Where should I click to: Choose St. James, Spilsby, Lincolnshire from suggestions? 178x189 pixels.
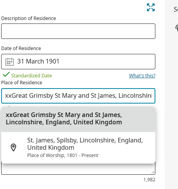[x=78, y=147]
